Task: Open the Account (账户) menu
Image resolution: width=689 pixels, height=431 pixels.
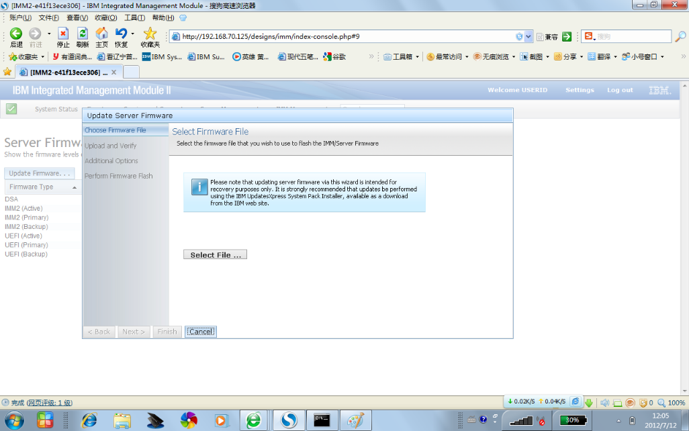Action: coord(20,17)
